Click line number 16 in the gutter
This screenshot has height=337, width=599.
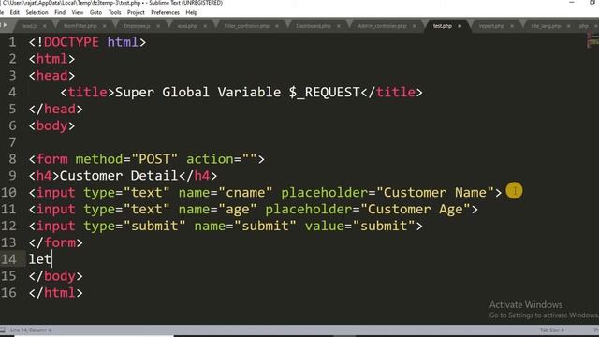click(x=8, y=293)
